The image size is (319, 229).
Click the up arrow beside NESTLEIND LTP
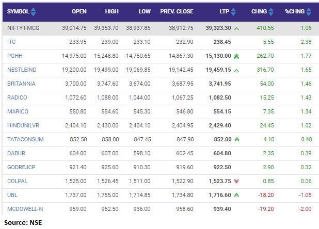coord(237,69)
